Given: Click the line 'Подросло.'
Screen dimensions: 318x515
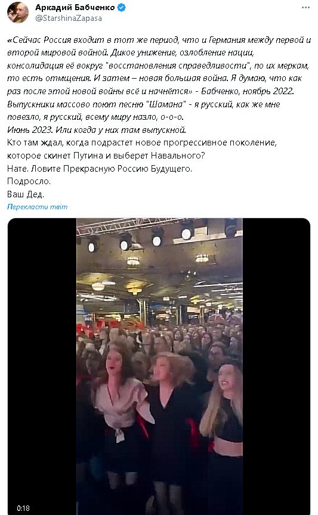Looking at the screenshot, I should coord(29,181).
